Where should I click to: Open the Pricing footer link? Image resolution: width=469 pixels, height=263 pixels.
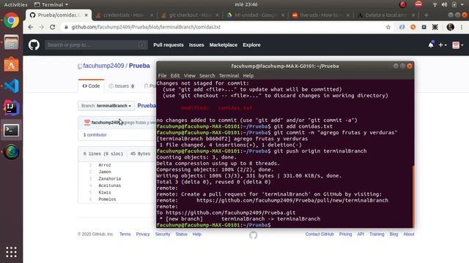[345, 235]
